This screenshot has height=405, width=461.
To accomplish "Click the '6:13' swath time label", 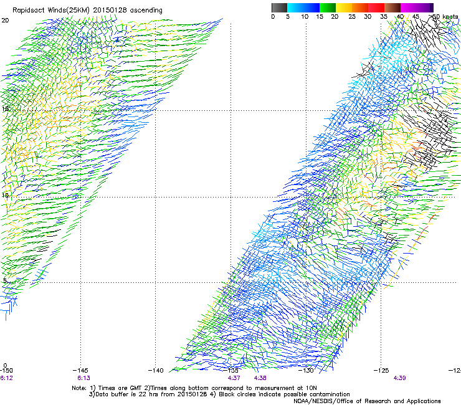I will 84,378.
